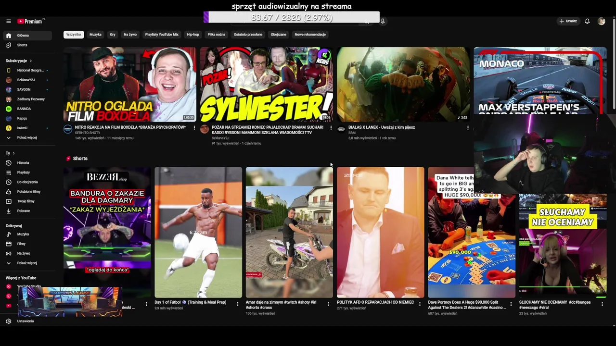Open Kapqu subscription channel
Screen dimensions: 616x346
(27, 118)
